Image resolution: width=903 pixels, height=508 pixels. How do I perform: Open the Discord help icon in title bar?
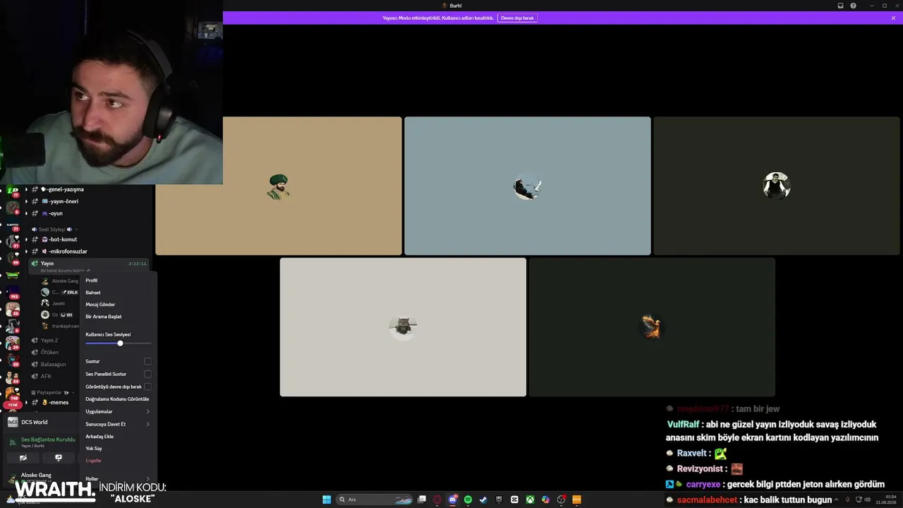tap(853, 6)
